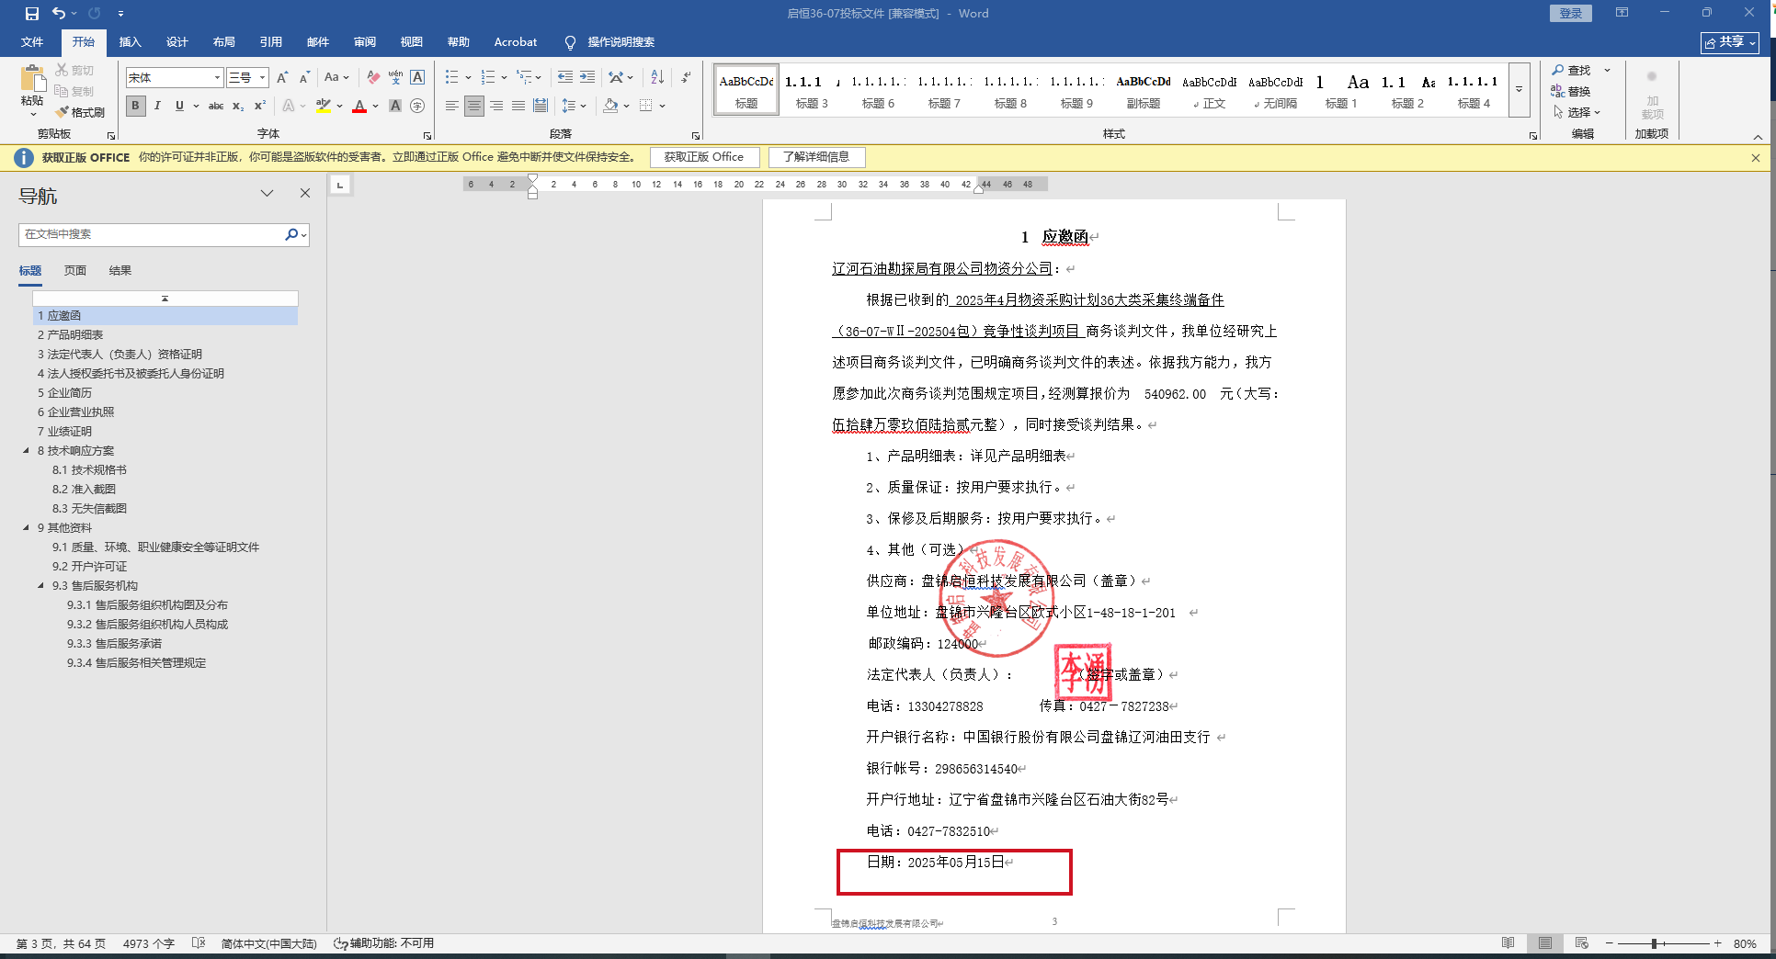Apply strikethrough (abc) formatting
The height and width of the screenshot is (959, 1776).
[216, 107]
